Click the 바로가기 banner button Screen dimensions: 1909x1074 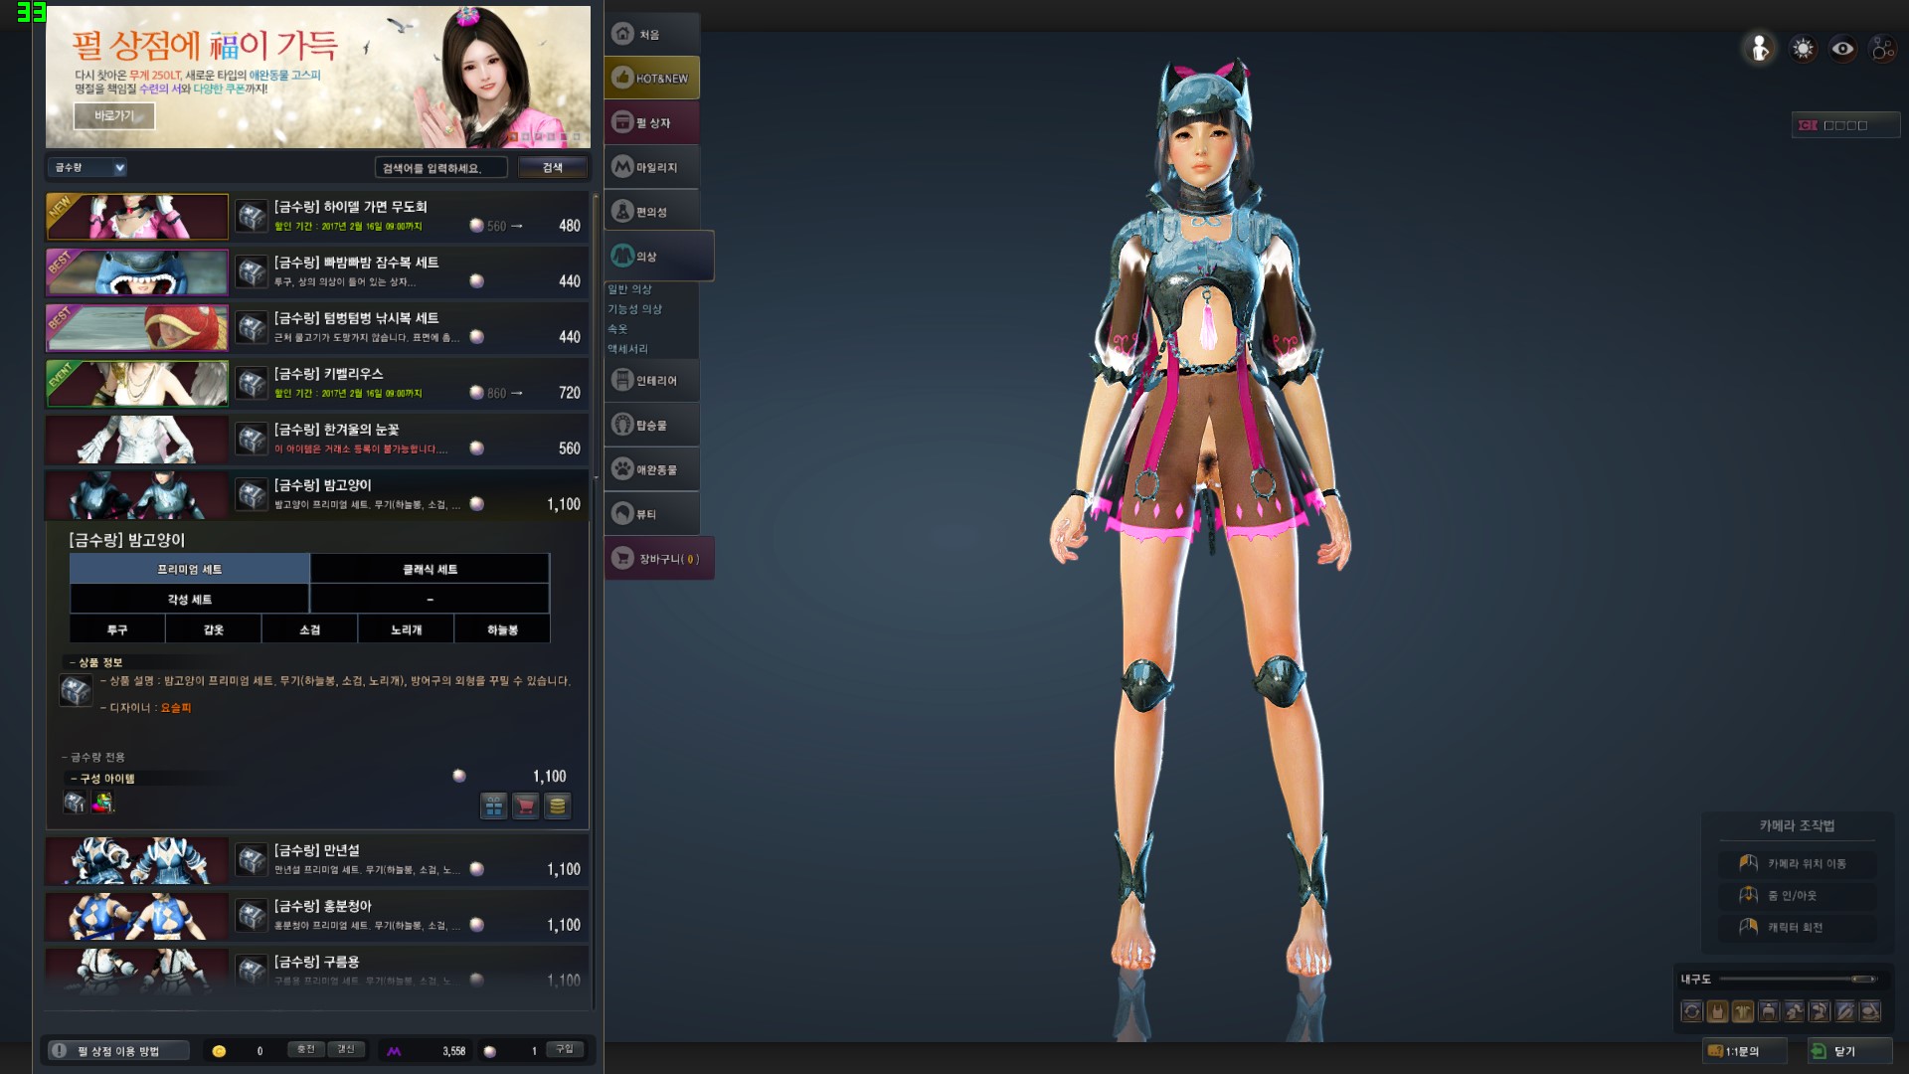tap(114, 116)
